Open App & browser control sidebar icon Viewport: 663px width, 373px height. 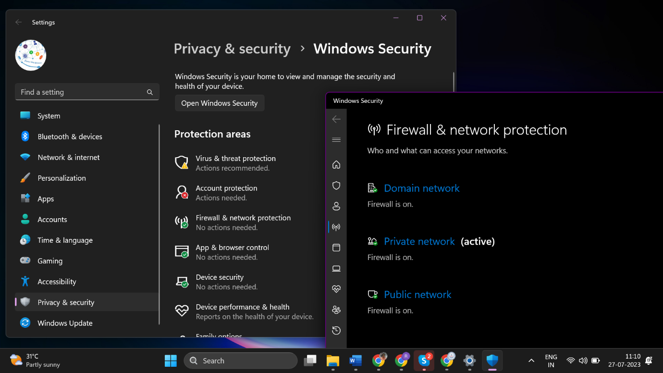pyautogui.click(x=336, y=248)
